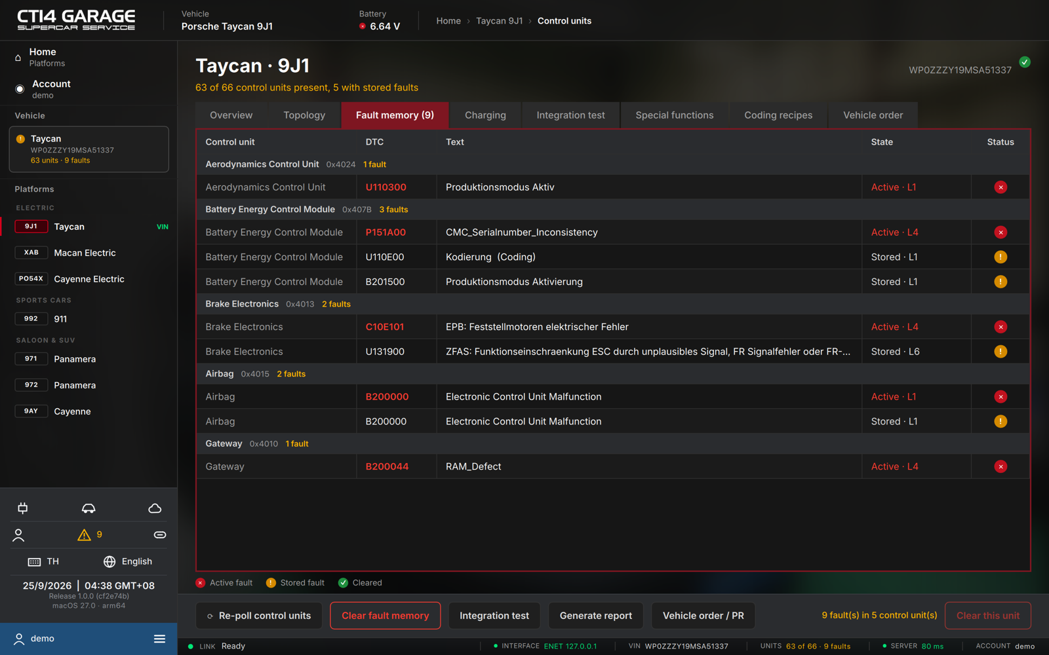Select the 992 911 platform
Image resolution: width=1049 pixels, height=655 pixels.
89,319
